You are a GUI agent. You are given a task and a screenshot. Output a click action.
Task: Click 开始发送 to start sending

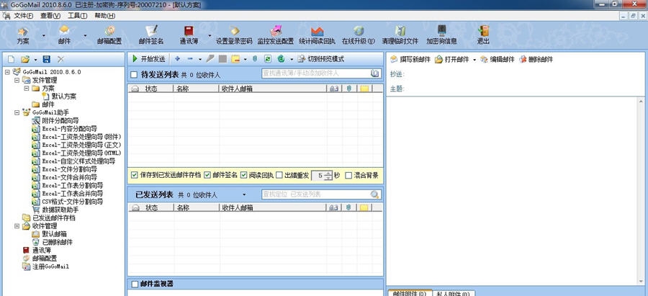click(148, 59)
